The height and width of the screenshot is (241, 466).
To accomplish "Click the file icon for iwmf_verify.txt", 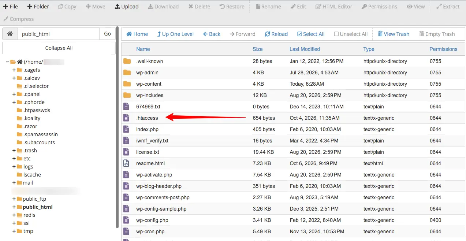I will 126,141.
